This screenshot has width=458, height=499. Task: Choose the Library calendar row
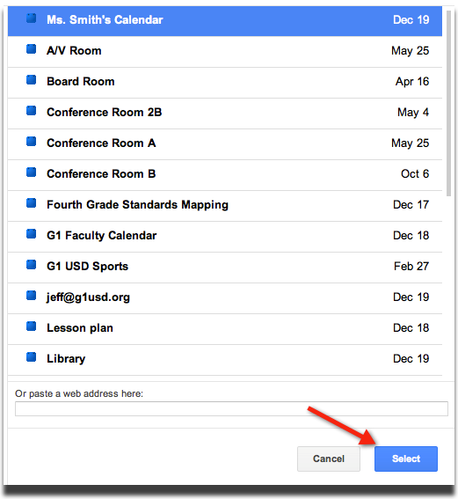click(x=225, y=360)
